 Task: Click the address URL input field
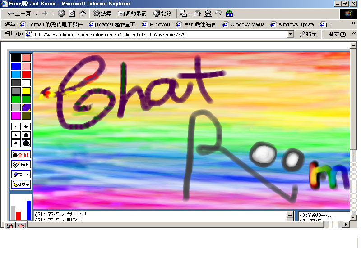(158, 34)
